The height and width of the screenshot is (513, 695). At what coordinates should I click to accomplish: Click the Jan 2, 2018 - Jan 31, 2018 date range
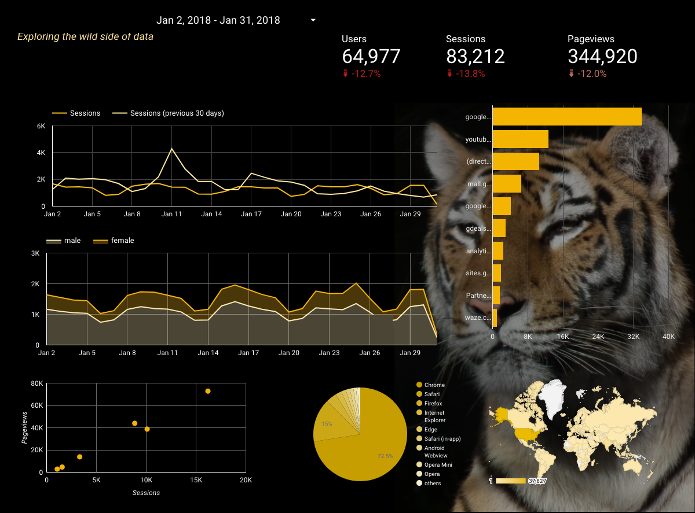point(218,20)
